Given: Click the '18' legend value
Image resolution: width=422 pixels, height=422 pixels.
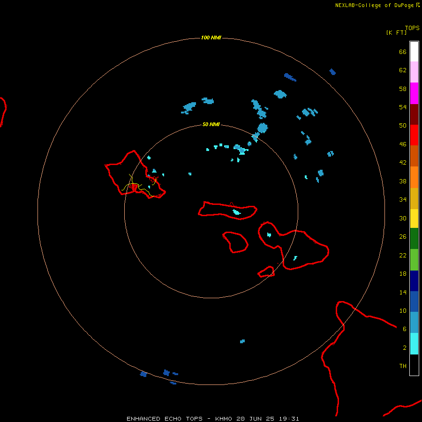Looking at the screenshot, I should [403, 274].
